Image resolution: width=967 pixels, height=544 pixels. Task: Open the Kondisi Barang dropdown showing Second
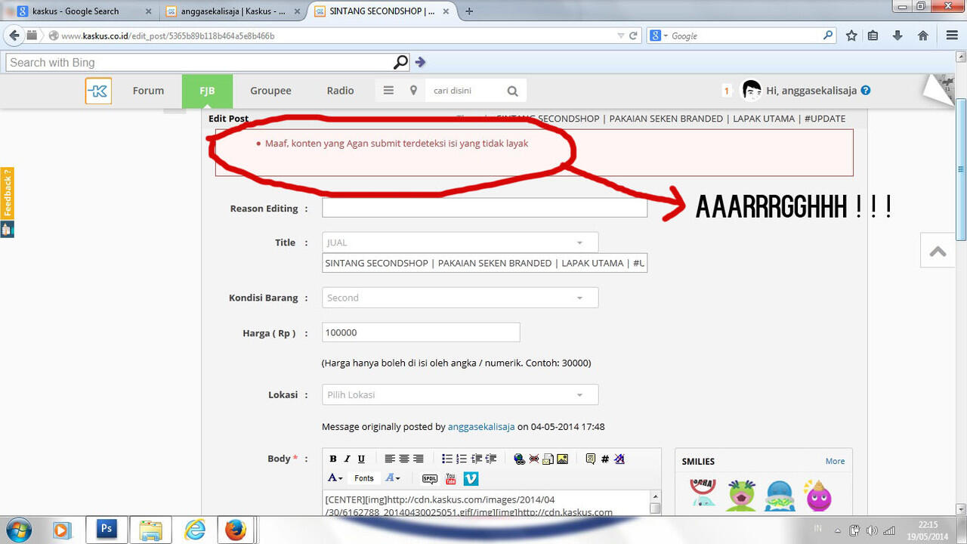point(460,298)
